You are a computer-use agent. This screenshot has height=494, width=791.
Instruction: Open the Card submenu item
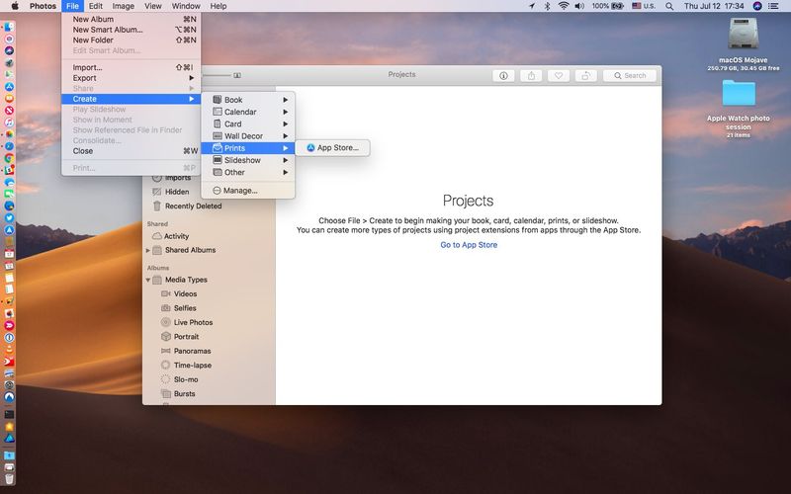point(248,124)
